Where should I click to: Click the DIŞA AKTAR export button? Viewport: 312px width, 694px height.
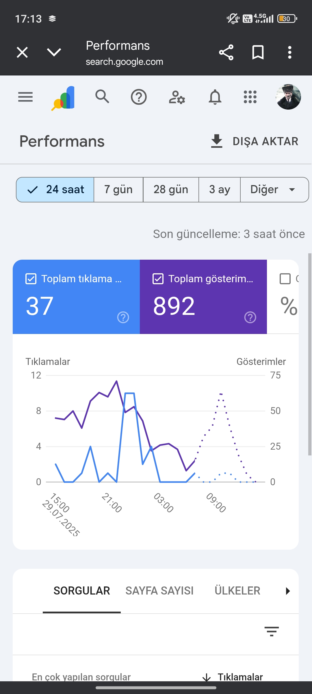click(254, 141)
